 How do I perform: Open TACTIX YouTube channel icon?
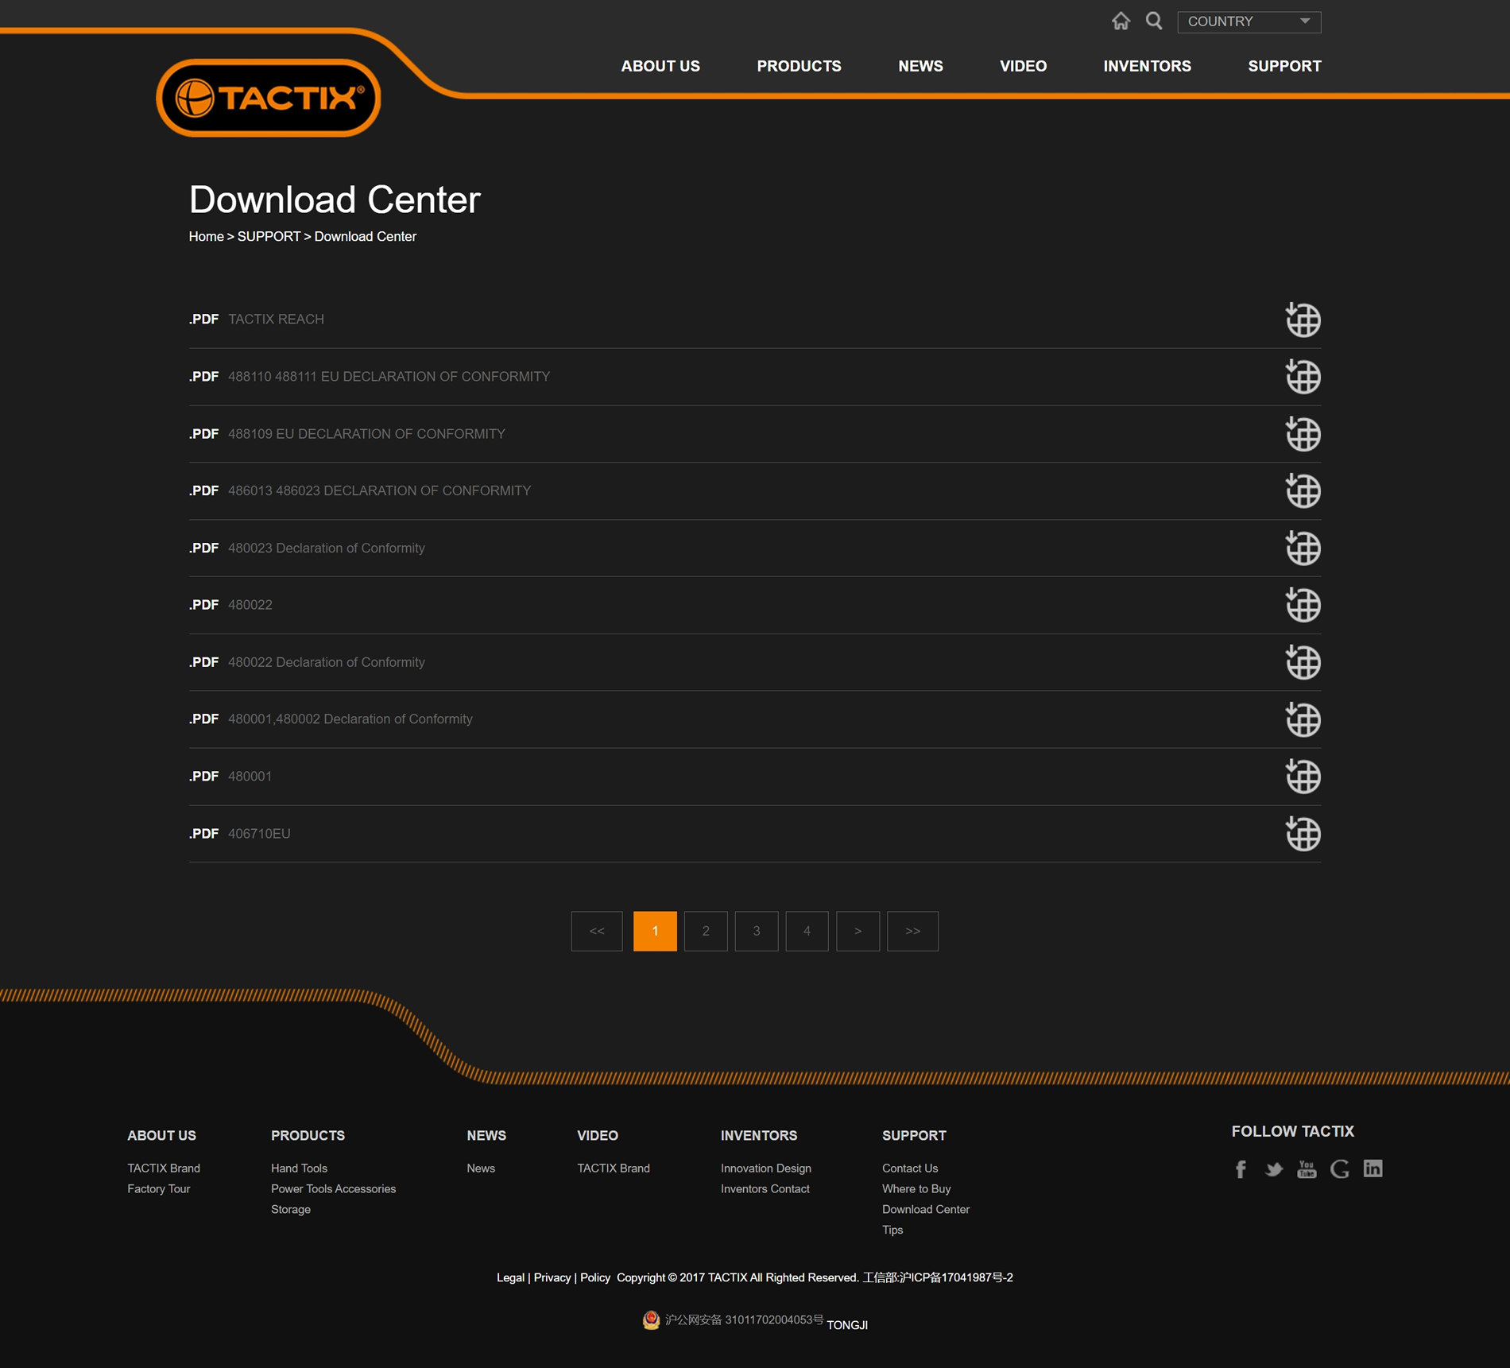(x=1307, y=1169)
